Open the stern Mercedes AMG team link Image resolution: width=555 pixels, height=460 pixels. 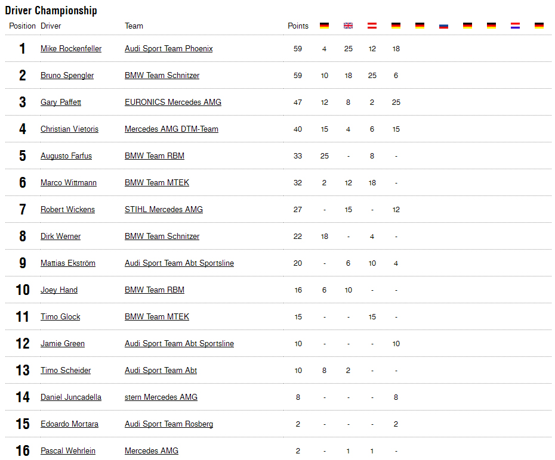tap(161, 397)
